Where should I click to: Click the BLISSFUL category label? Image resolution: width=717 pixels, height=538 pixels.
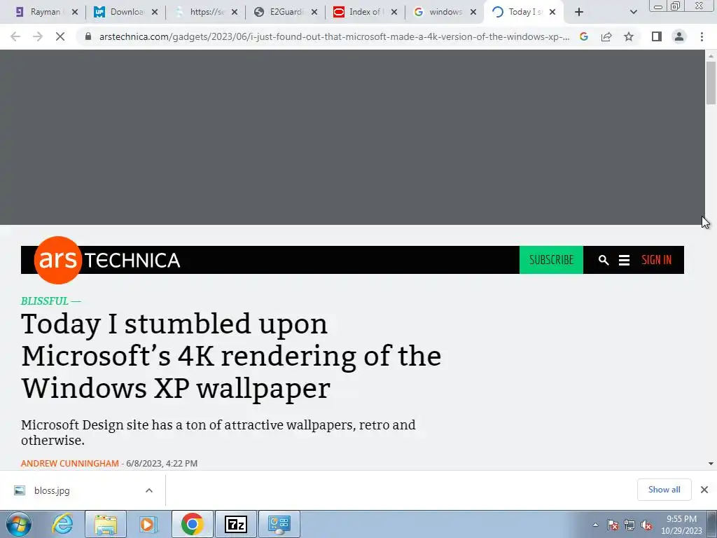pyautogui.click(x=45, y=301)
